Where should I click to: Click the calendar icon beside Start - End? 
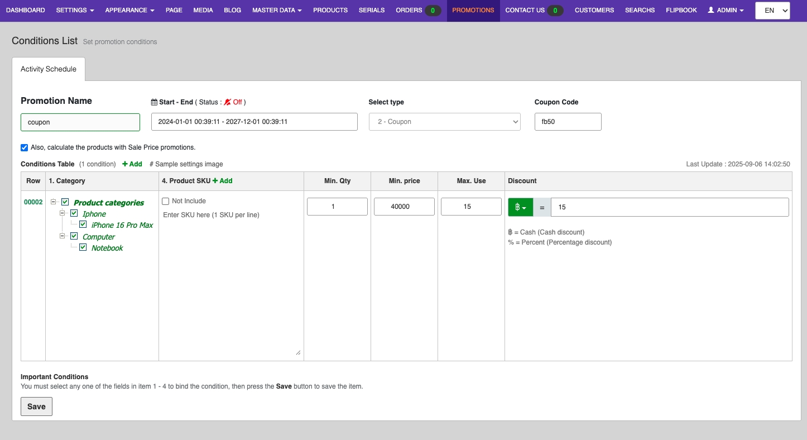pyautogui.click(x=155, y=102)
